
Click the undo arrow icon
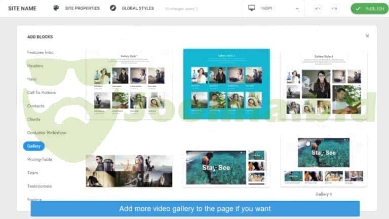tap(318, 9)
